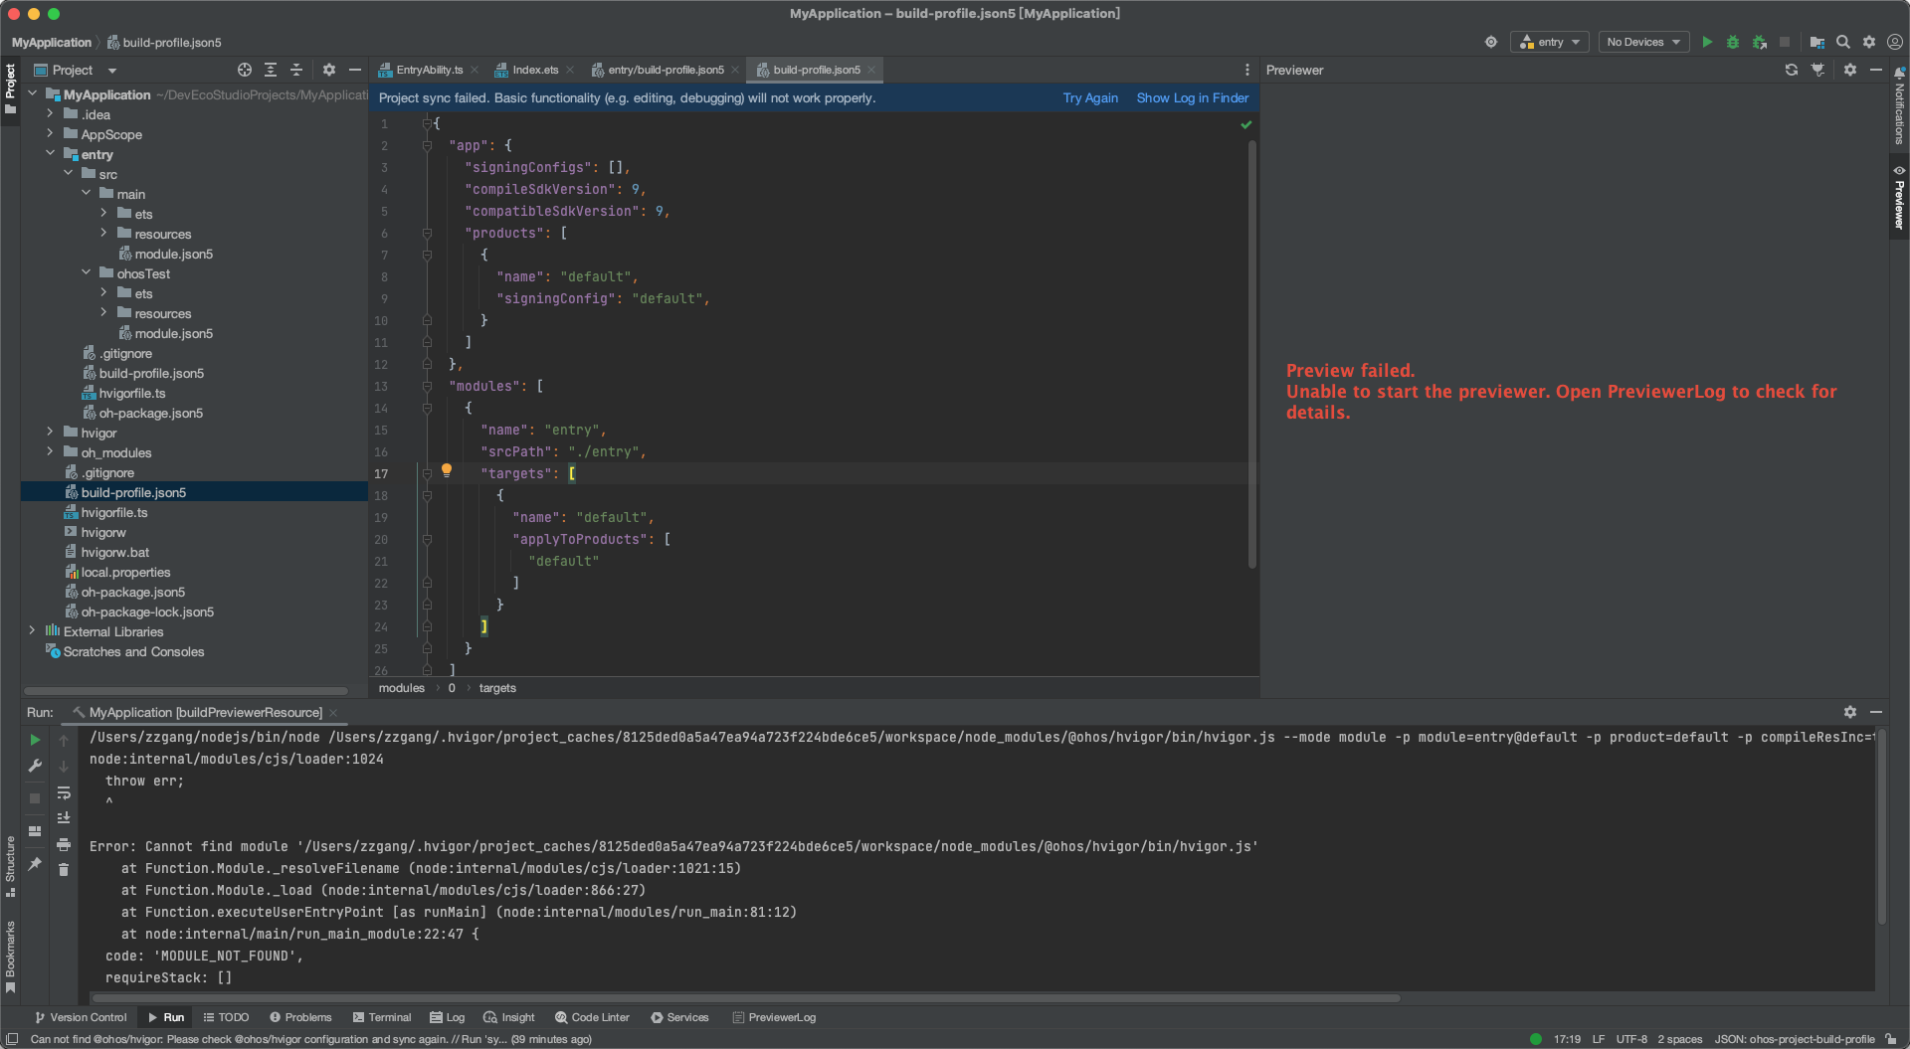1910x1049 pixels.
Task: Open search everywhere magnifier
Action: coord(1843,42)
